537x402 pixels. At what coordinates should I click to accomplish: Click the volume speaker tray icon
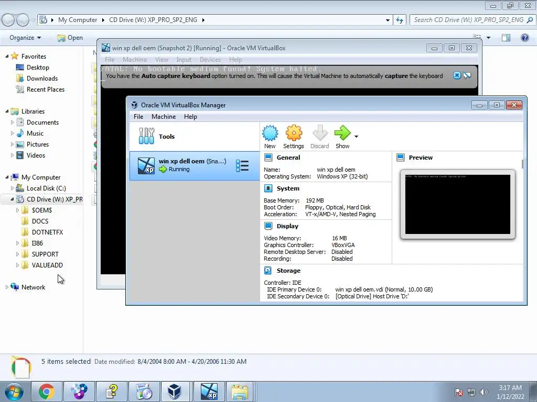pyautogui.click(x=484, y=392)
